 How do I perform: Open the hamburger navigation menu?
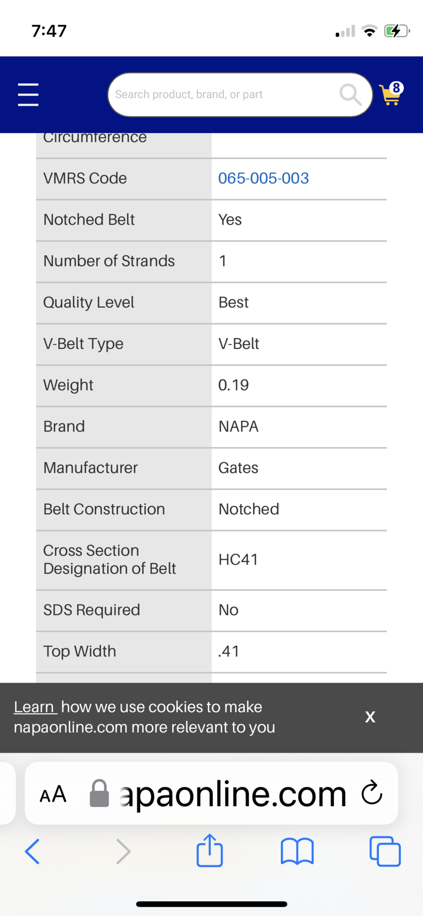coord(28,95)
